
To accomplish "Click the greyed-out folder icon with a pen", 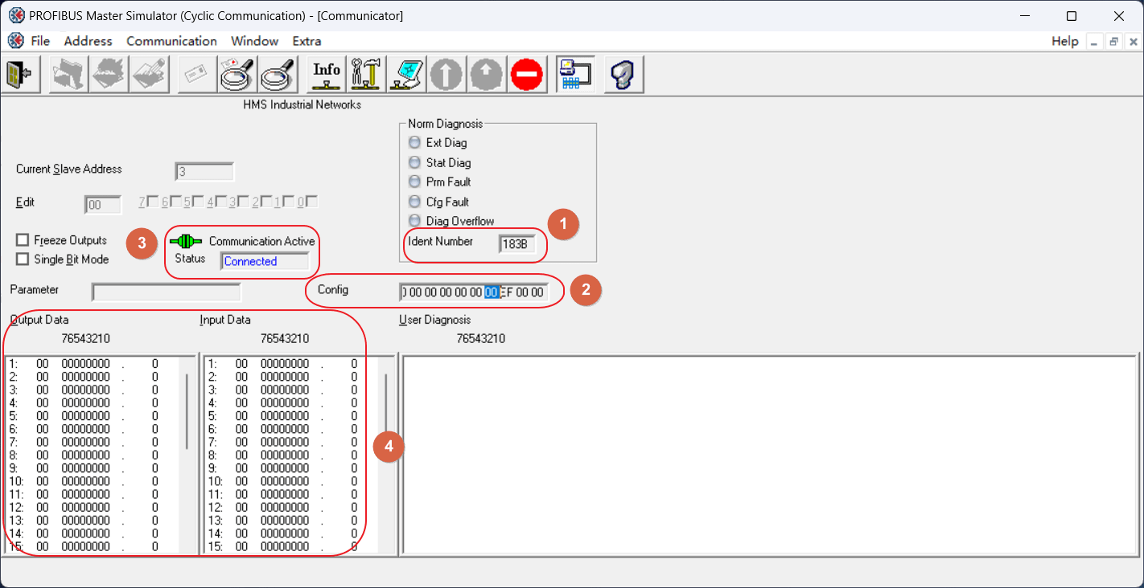I will 149,75.
